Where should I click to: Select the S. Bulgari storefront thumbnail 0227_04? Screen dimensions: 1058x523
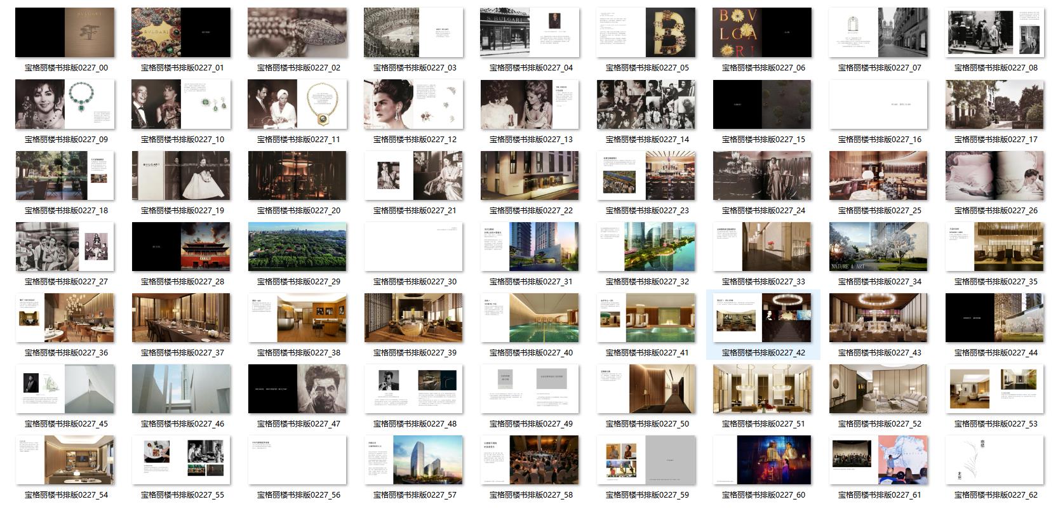tap(530, 32)
